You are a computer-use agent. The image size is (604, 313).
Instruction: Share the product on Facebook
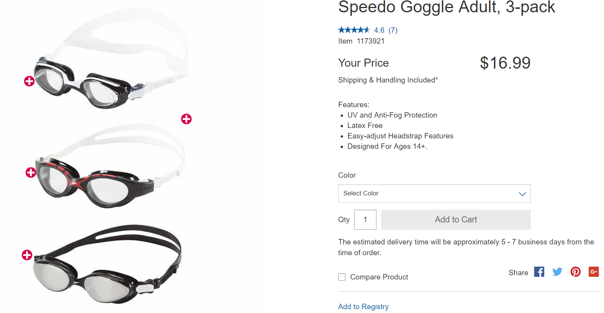[539, 272]
